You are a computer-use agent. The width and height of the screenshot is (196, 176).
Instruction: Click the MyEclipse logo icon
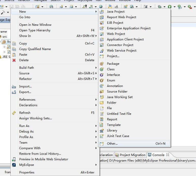coord(14,165)
